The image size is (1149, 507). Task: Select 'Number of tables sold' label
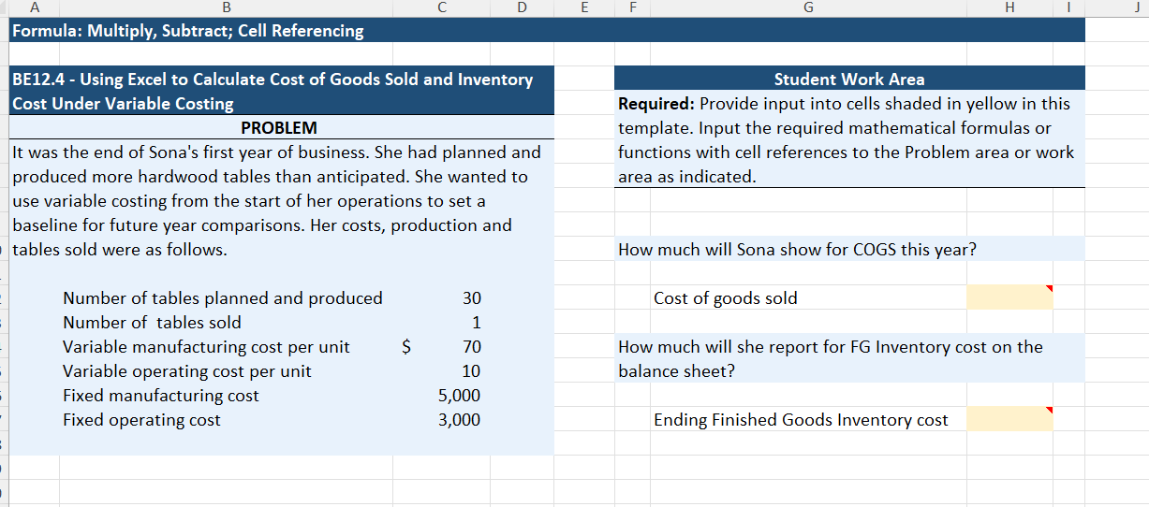[152, 322]
